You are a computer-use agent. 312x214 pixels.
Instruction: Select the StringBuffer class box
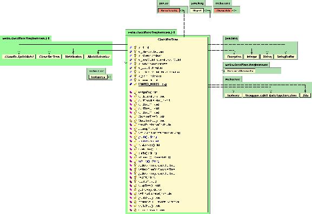(286, 57)
